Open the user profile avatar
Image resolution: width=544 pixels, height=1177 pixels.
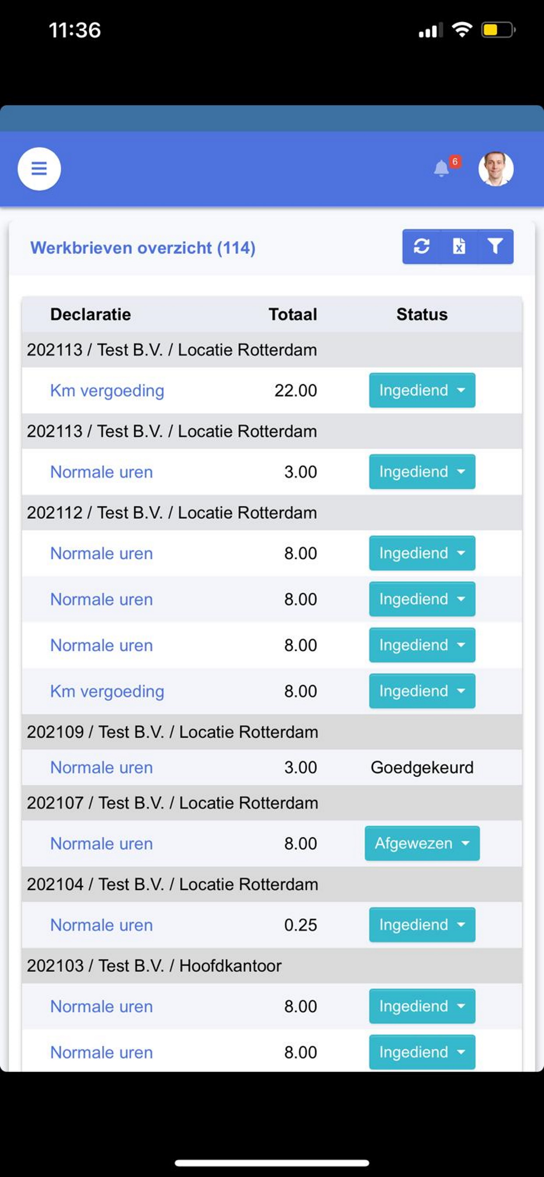click(496, 169)
